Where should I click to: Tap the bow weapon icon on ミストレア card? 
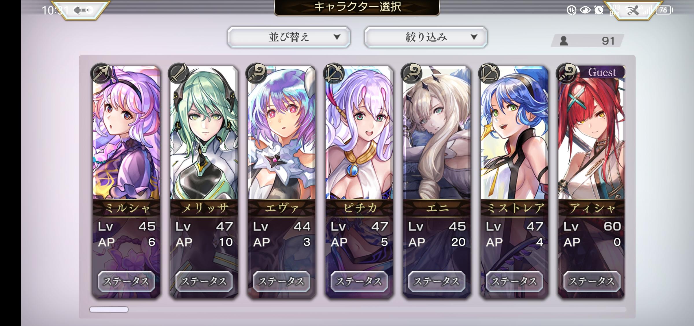click(489, 73)
